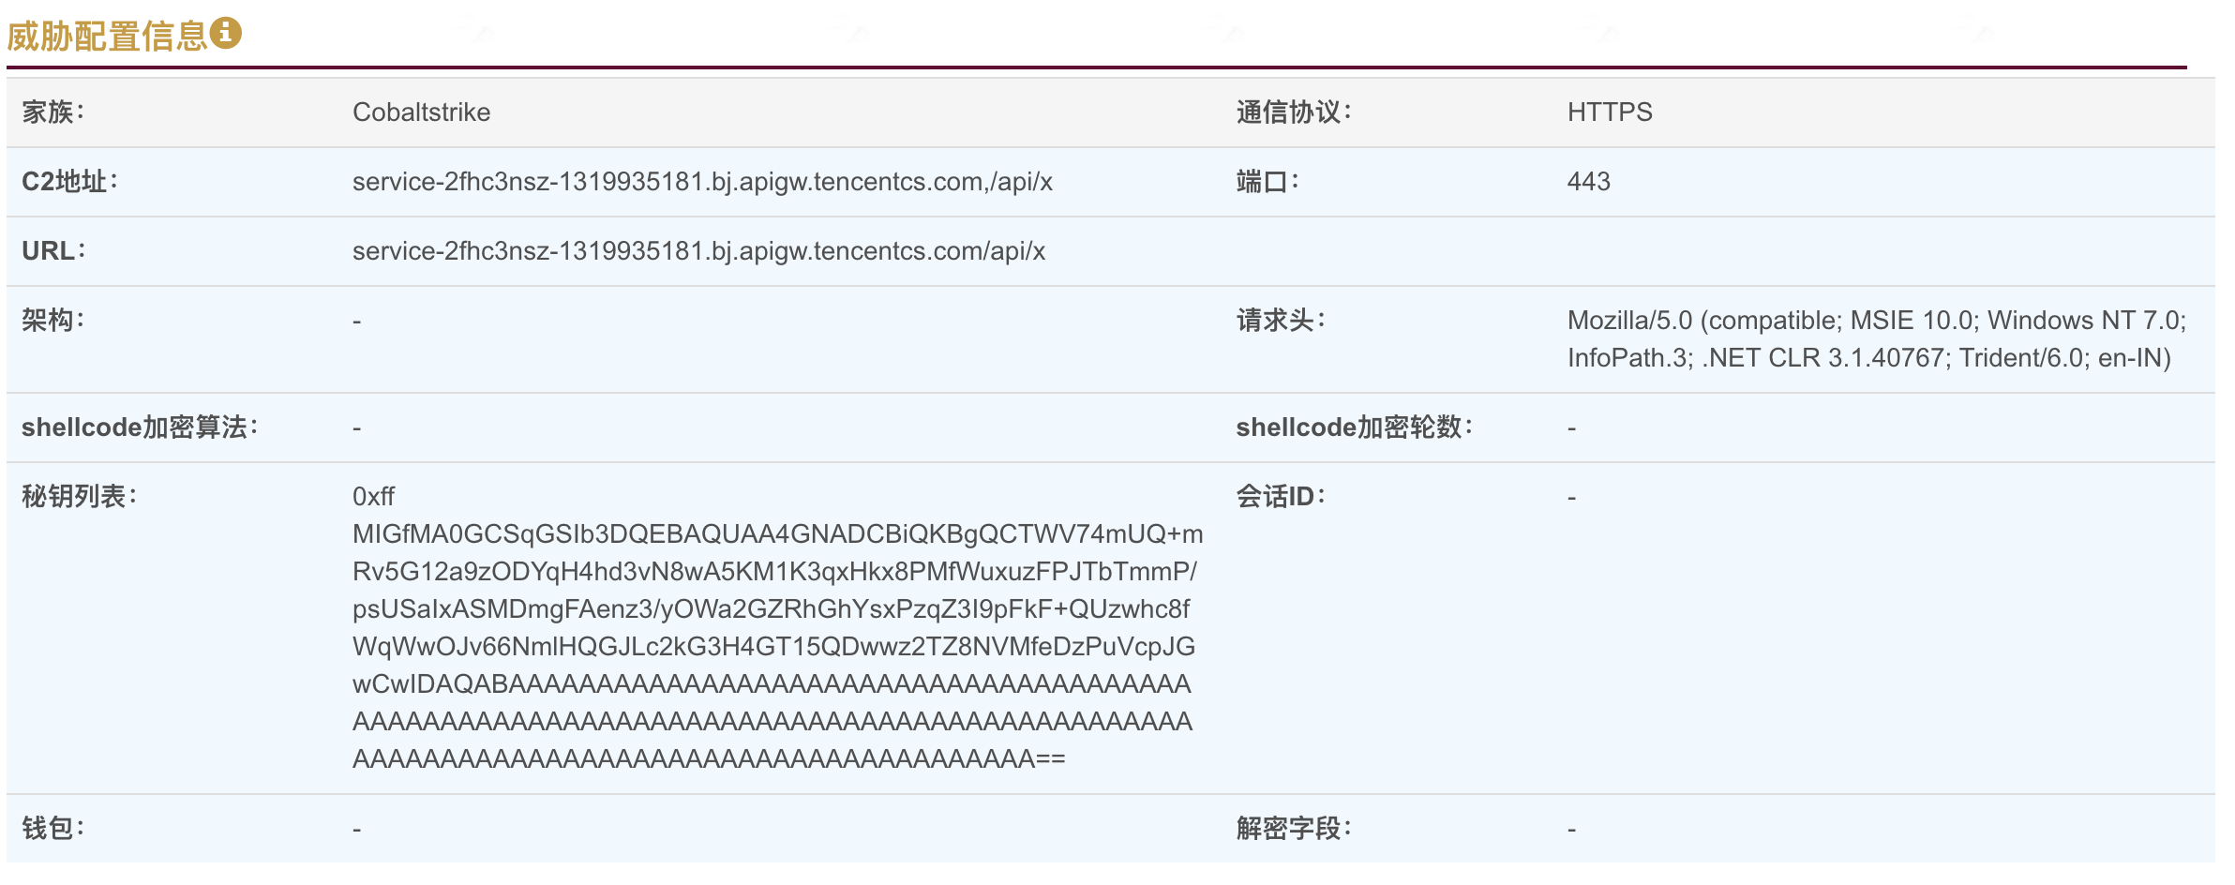Click the info icon beside 威胁配置信息
Image resolution: width=2235 pixels, height=885 pixels.
pyautogui.click(x=225, y=33)
